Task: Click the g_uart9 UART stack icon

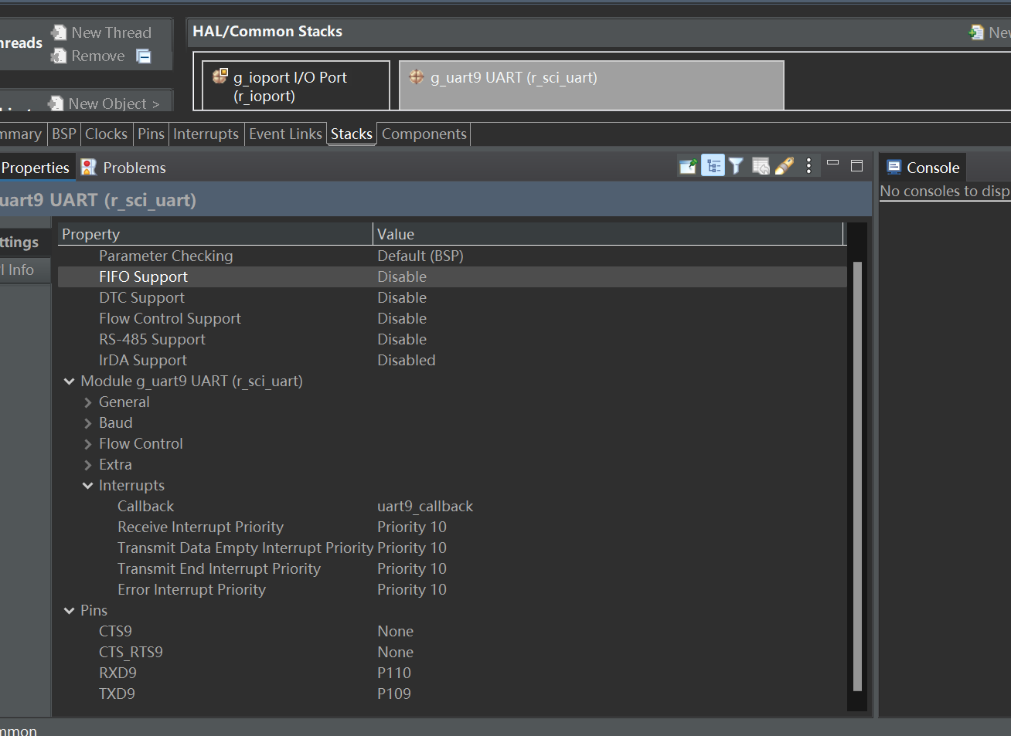Action: tap(417, 76)
